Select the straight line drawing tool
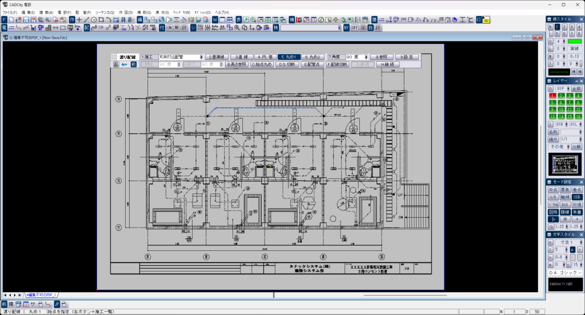Screen dimensions: 585x315 (86, 19)
